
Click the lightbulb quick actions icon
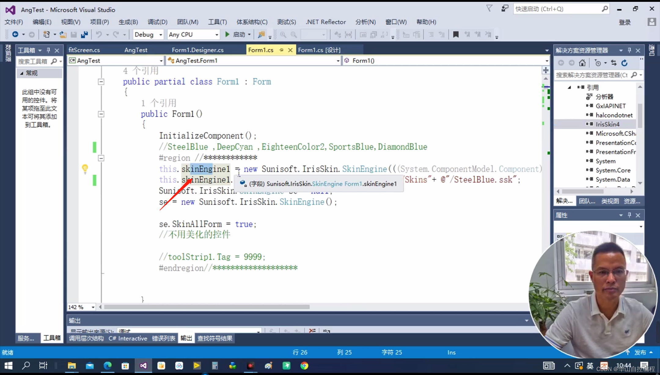point(85,168)
